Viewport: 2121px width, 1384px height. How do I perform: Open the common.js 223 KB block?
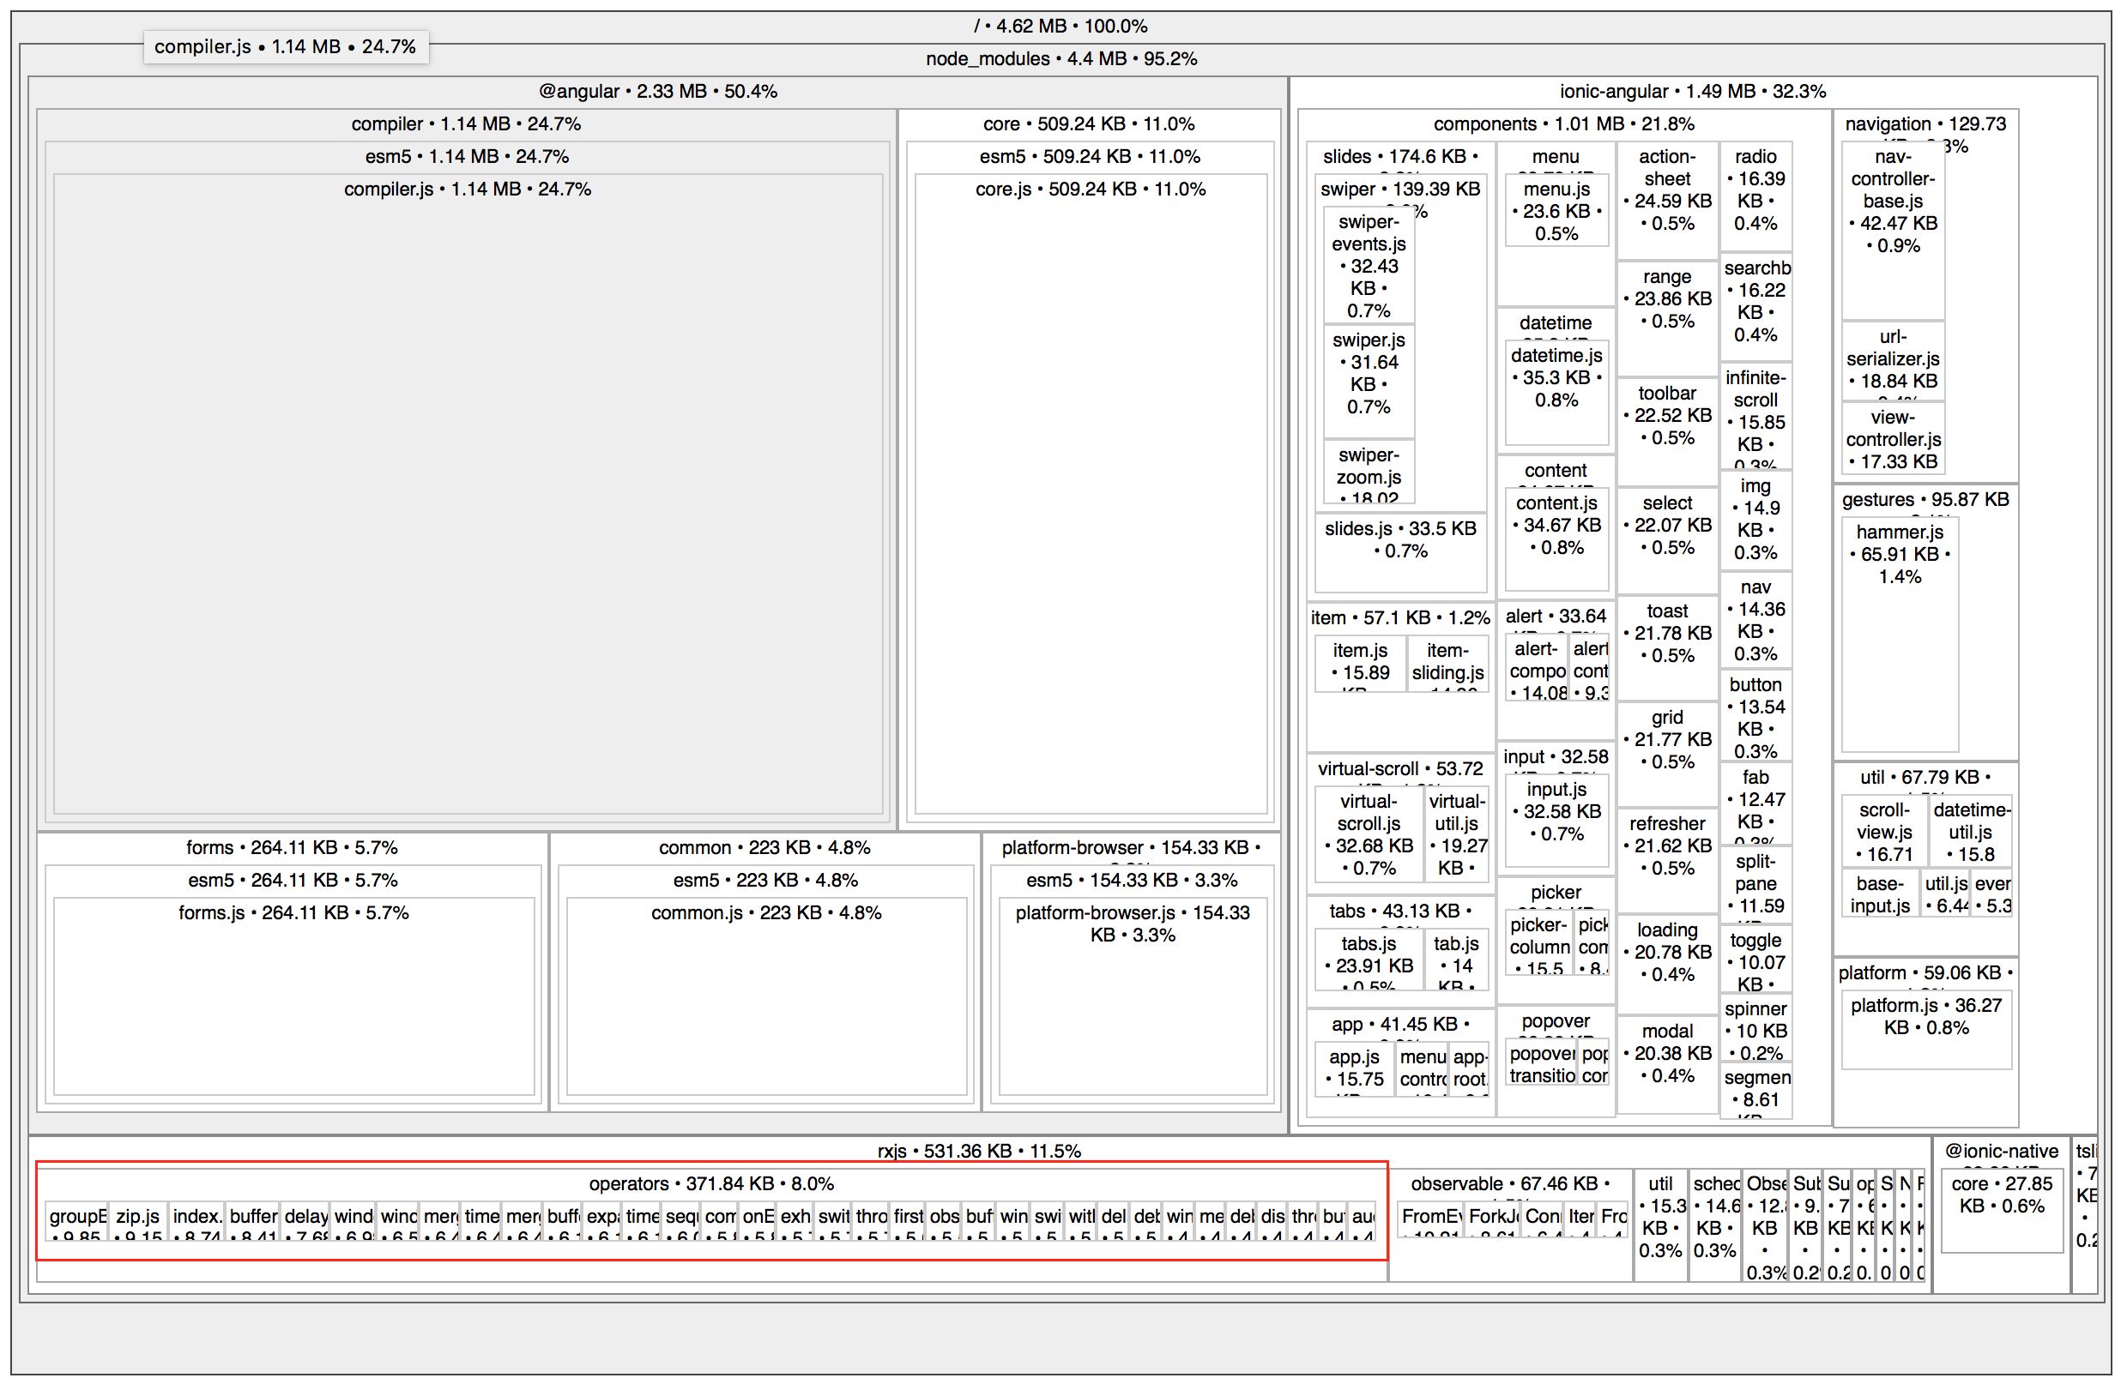tap(765, 997)
